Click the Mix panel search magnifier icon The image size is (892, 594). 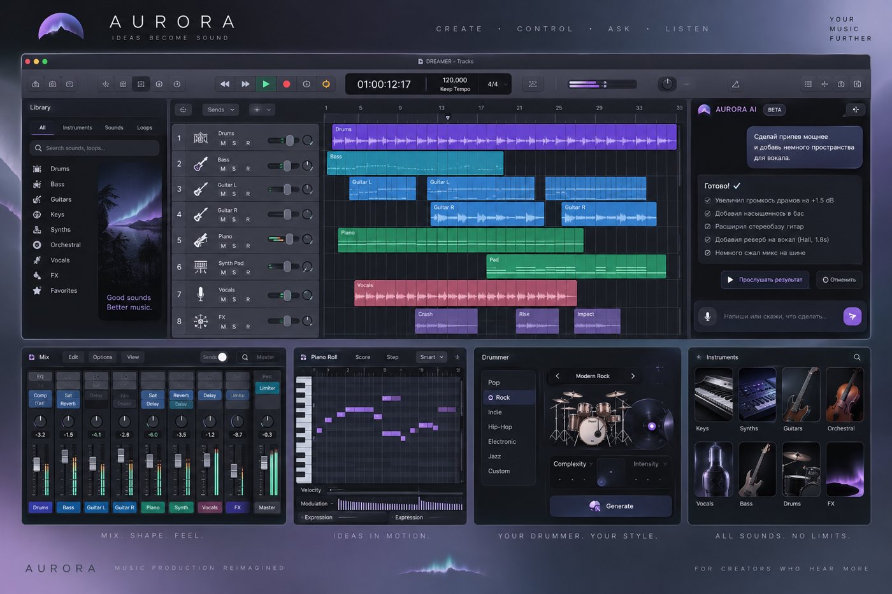[x=245, y=357]
